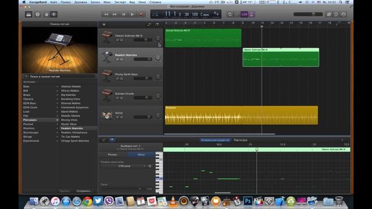Open the Notepad button in toolbar
The width and height of the screenshot is (372, 209).
pos(329,15)
